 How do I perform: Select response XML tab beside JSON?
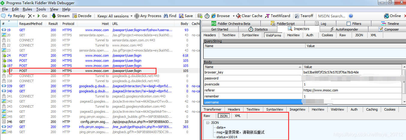tap(237, 116)
